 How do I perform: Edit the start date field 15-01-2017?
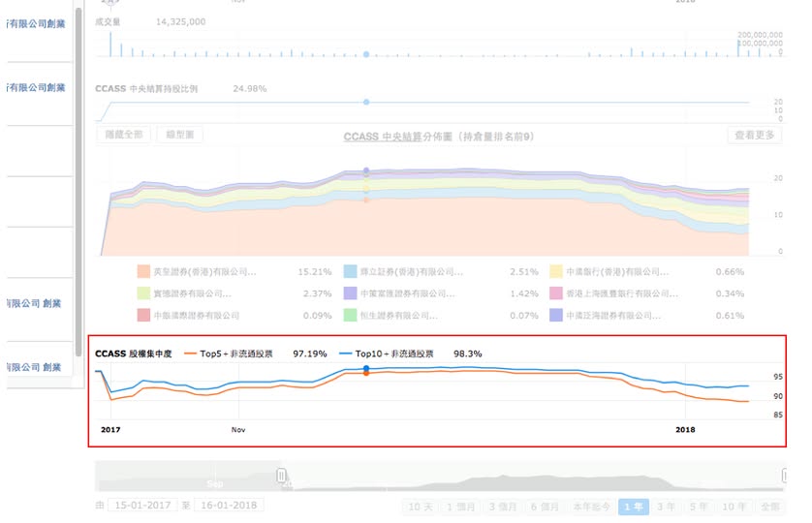coord(142,505)
